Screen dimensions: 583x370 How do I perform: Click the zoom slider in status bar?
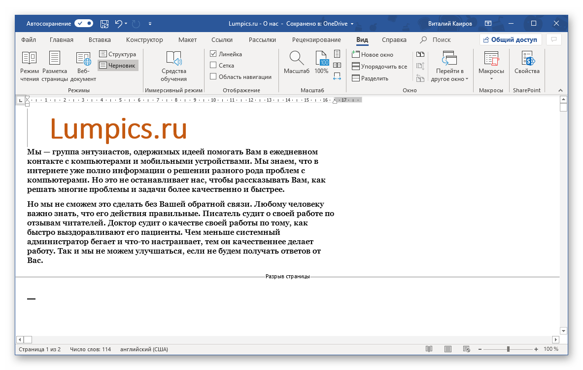pos(508,349)
